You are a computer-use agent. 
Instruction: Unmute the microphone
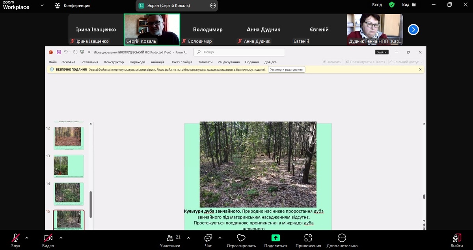[16, 238]
